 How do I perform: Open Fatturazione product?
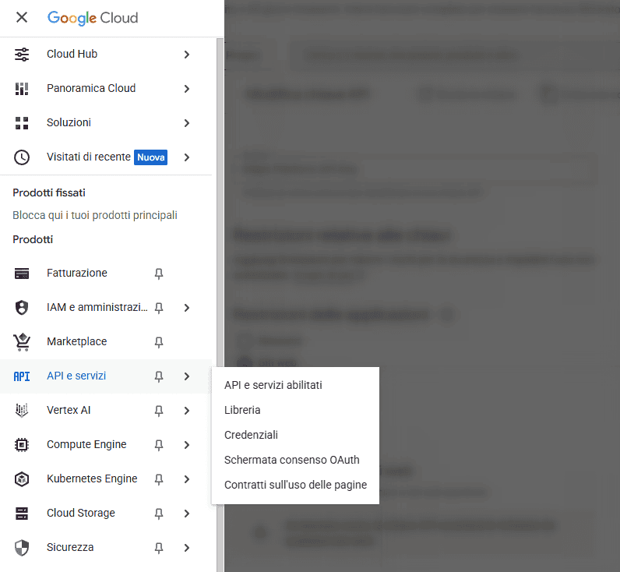pyautogui.click(x=106, y=274)
